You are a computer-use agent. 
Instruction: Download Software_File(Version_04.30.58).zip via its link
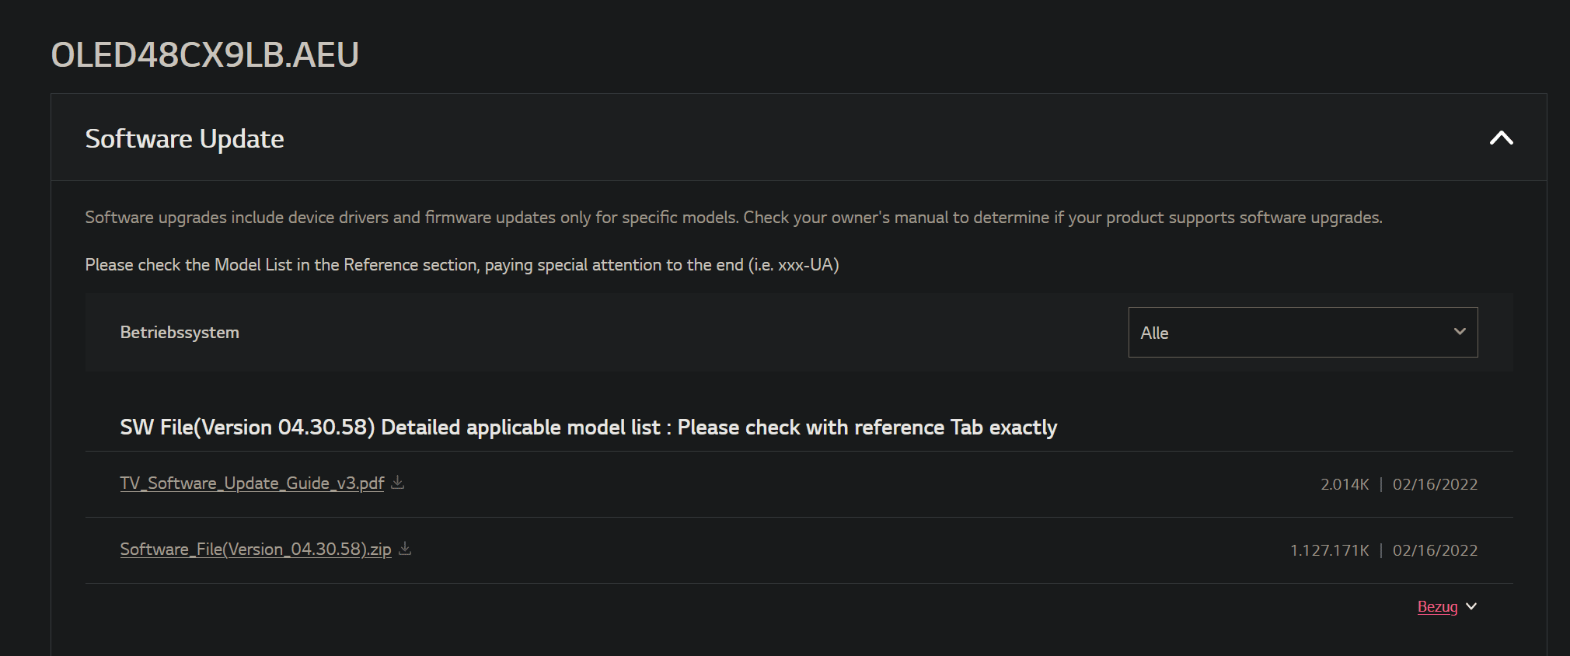pyautogui.click(x=256, y=550)
